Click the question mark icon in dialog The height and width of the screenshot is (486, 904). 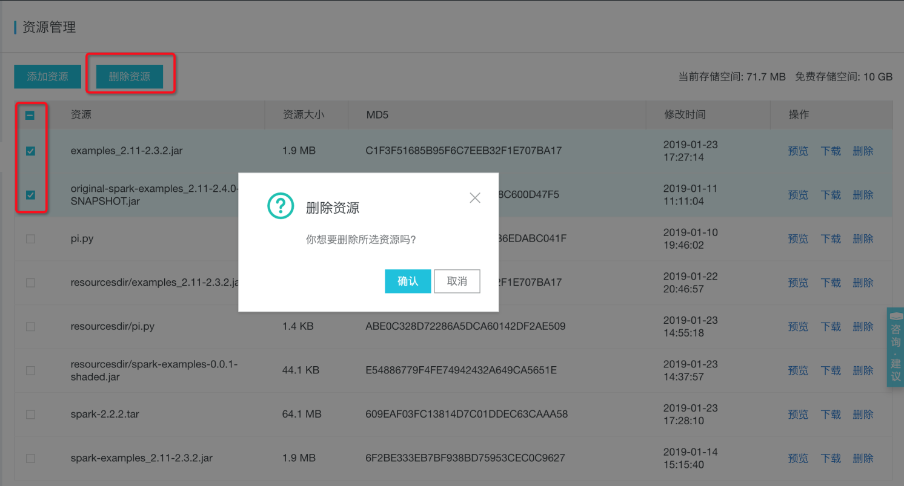point(281,206)
